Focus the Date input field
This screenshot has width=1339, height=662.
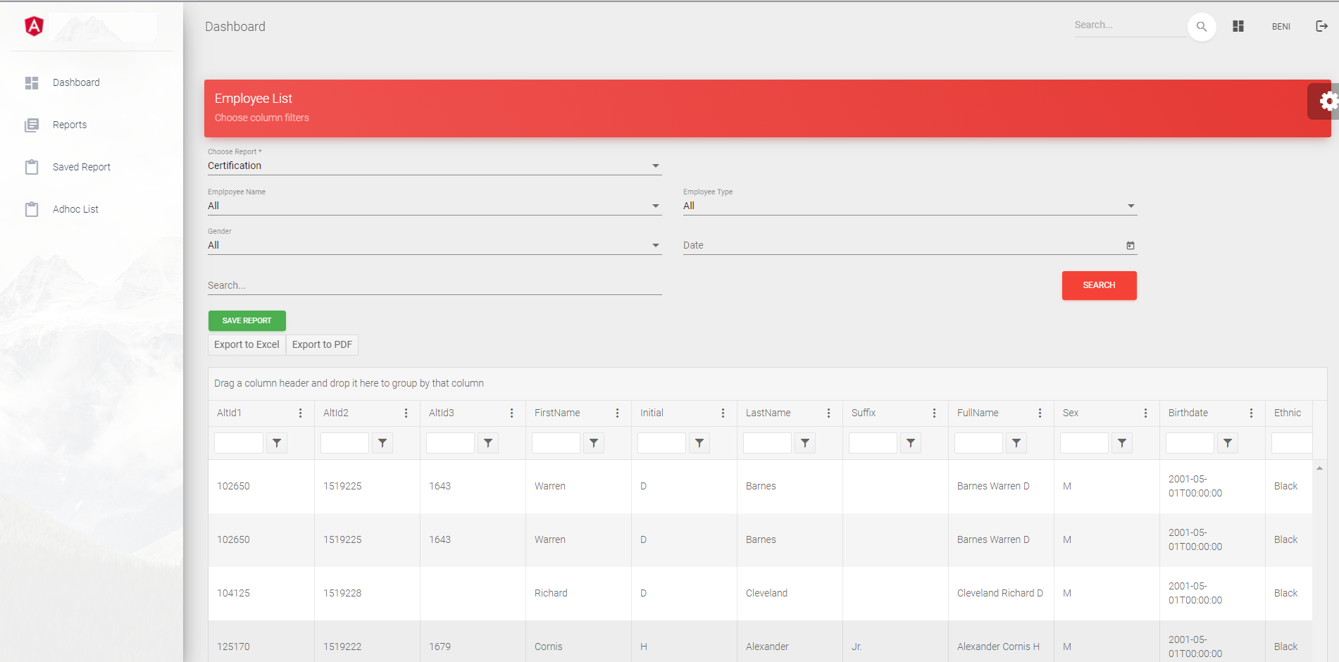903,245
